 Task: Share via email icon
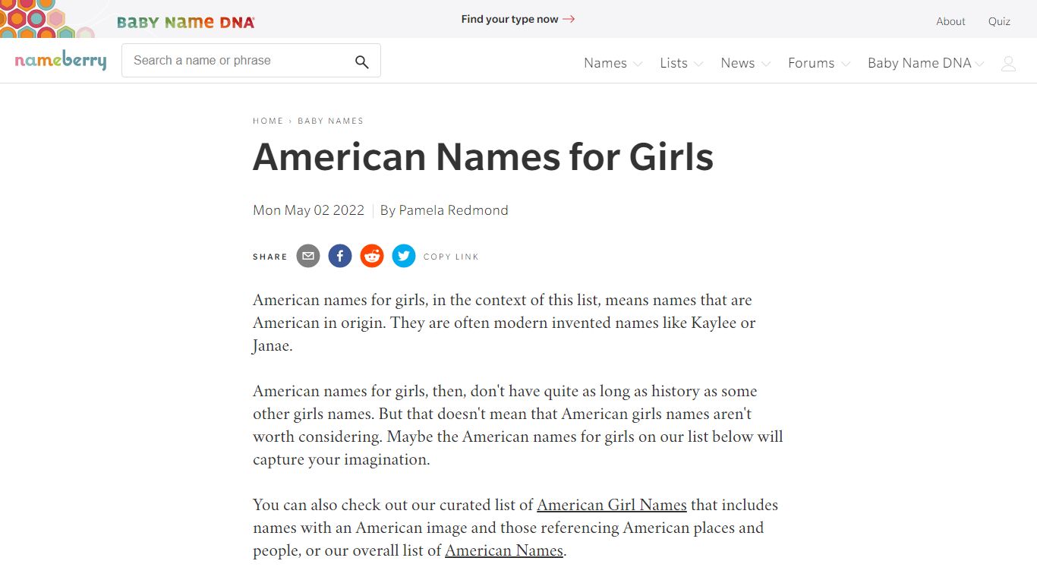[308, 257]
